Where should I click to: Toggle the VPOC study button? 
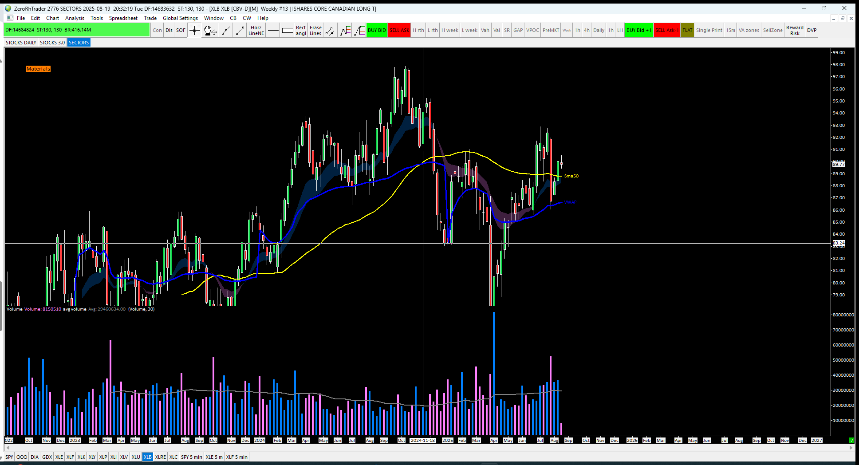(532, 30)
